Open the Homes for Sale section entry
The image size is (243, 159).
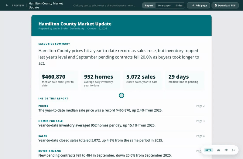pyautogui.click(x=122, y=123)
